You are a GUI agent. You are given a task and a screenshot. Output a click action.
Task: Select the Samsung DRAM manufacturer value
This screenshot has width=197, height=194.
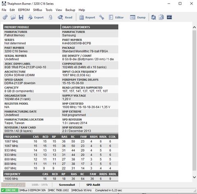[x=69, y=35]
